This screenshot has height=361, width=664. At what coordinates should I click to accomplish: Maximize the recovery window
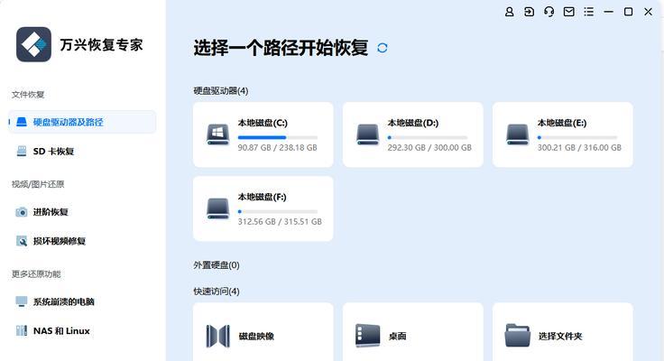(x=629, y=12)
